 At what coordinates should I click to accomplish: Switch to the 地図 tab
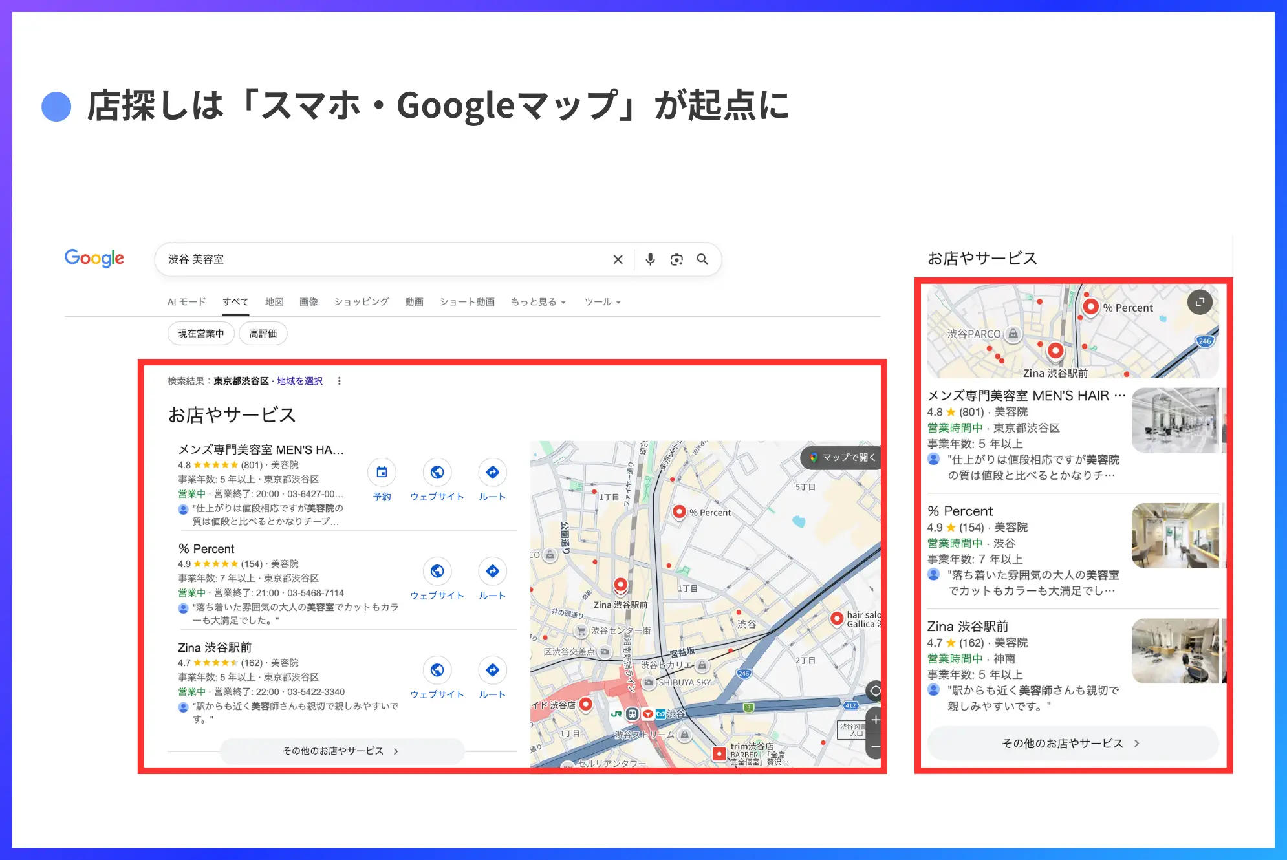[274, 301]
